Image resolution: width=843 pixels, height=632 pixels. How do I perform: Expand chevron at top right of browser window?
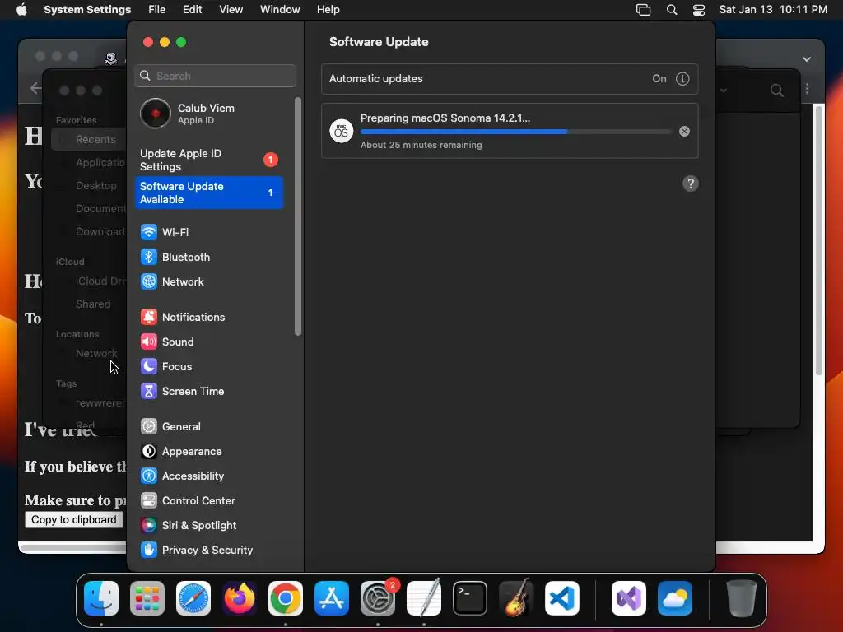807,59
